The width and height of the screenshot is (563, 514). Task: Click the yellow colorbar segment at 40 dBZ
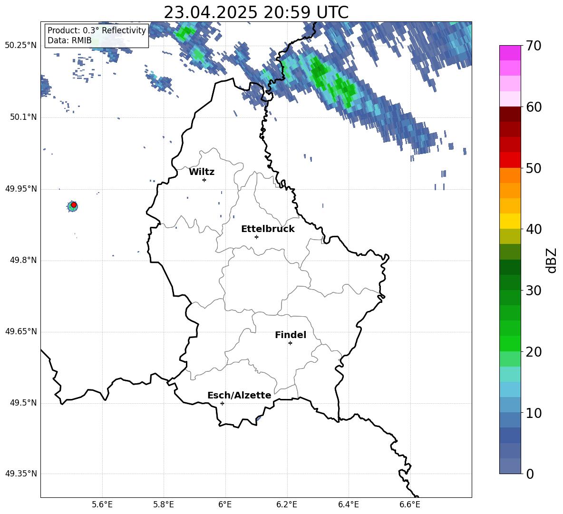pos(510,221)
